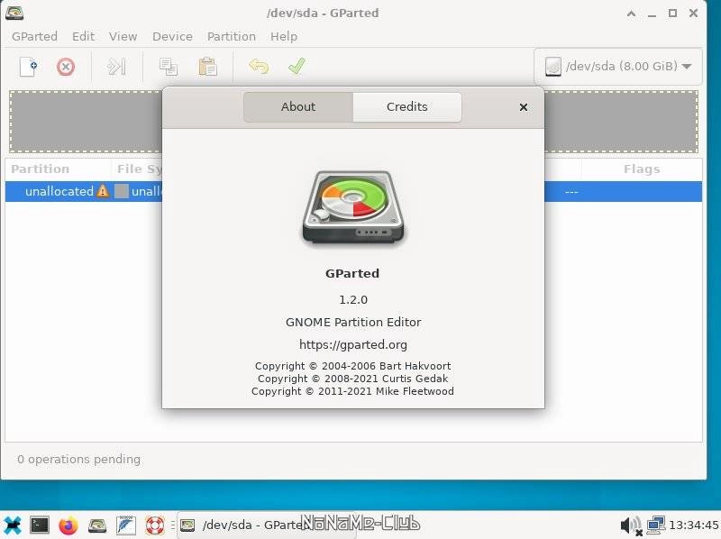Open the Partition menu
This screenshot has height=539, width=721.
[232, 36]
